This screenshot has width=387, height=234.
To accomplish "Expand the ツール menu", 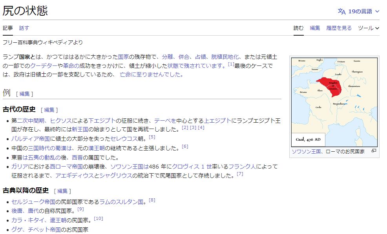I will click(369, 28).
